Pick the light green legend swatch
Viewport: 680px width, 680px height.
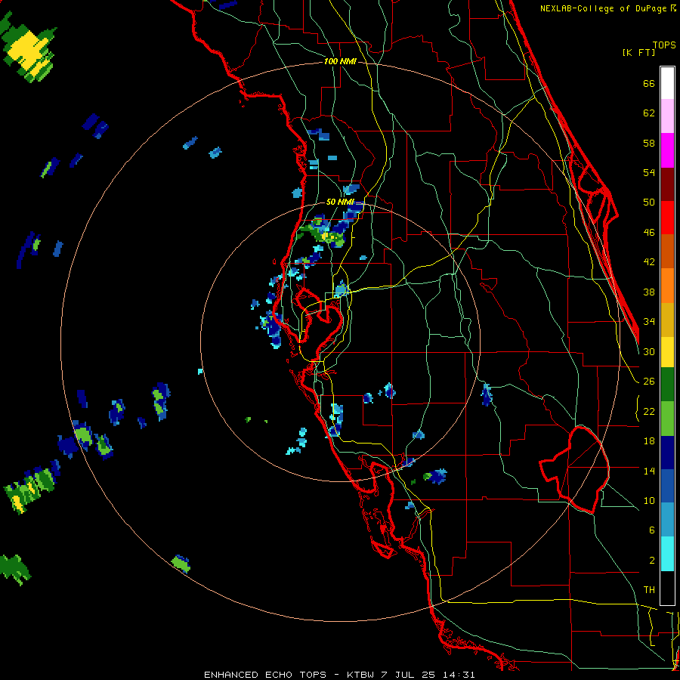pyautogui.click(x=667, y=419)
